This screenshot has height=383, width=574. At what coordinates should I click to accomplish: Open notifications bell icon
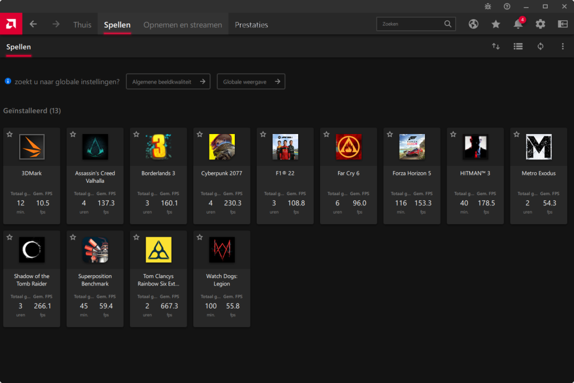(x=518, y=24)
